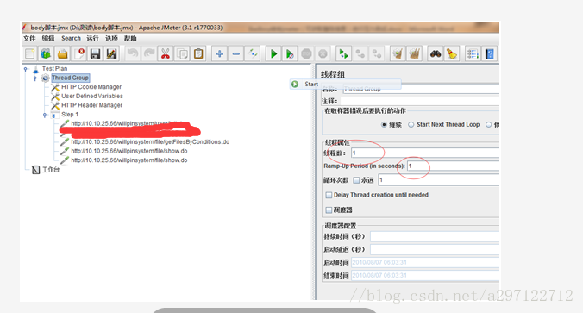
Task: Clear results with single broom icon
Action: 398,54
